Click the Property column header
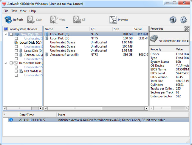The height and width of the screenshot is (145, 192). [x=162, y=49]
